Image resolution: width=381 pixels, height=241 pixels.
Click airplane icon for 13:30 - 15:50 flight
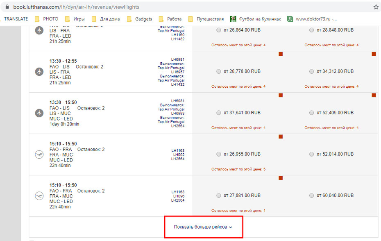tap(39, 113)
